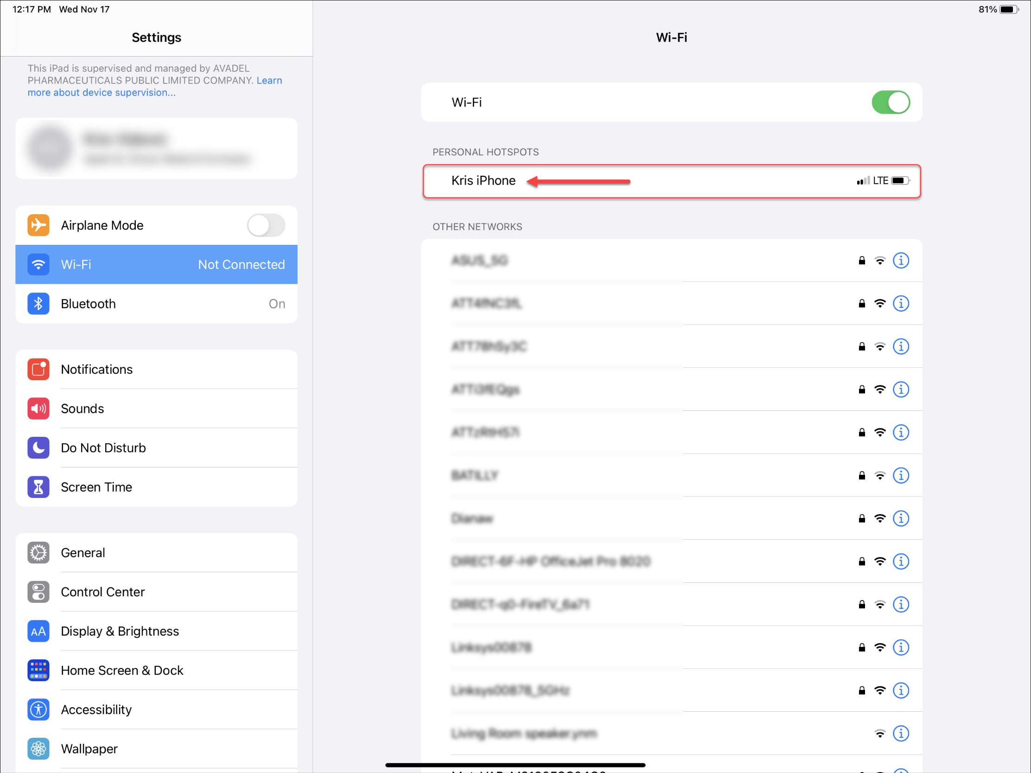
Task: Open Accessibility settings
Action: [156, 709]
